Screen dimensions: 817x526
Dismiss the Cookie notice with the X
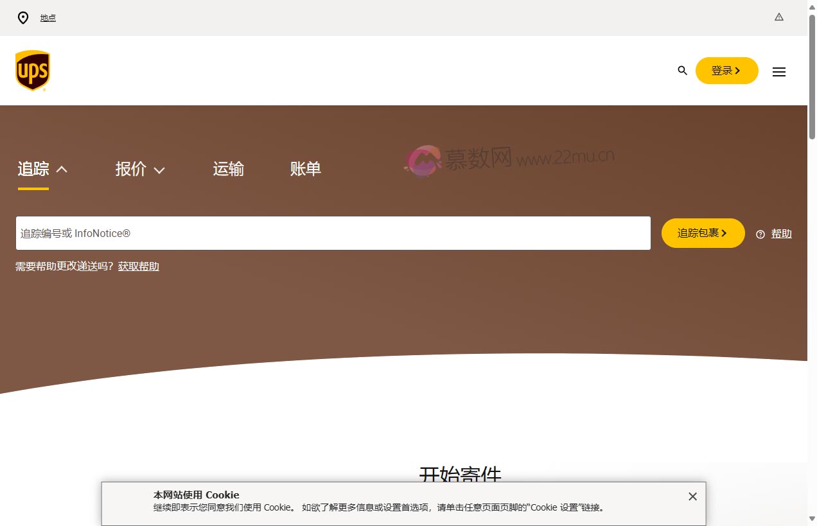coord(692,496)
